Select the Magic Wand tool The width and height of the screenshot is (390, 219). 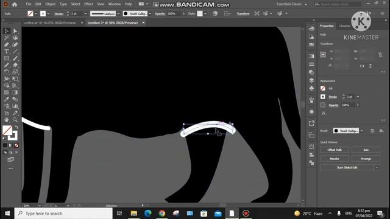tap(7, 38)
